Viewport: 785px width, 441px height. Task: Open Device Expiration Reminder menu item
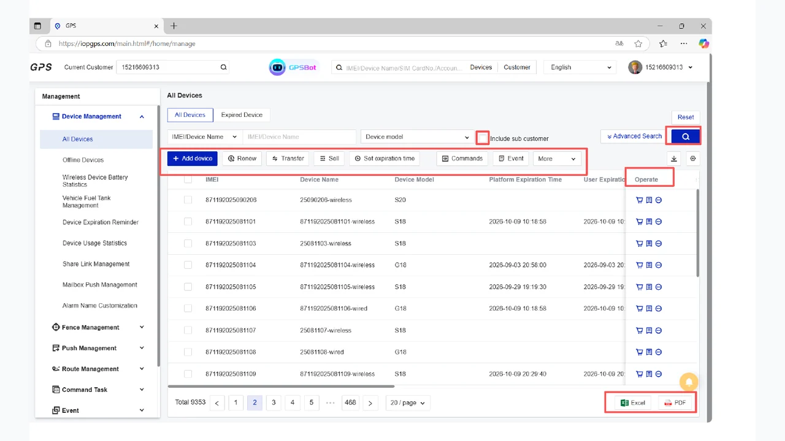click(x=101, y=222)
